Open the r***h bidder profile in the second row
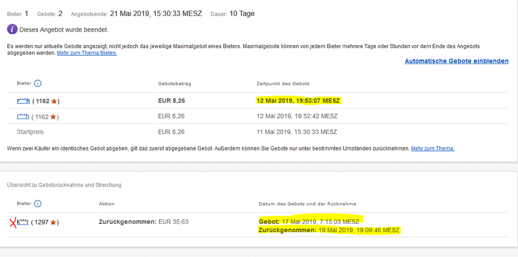Image resolution: width=518 pixels, height=257 pixels. (x=23, y=116)
